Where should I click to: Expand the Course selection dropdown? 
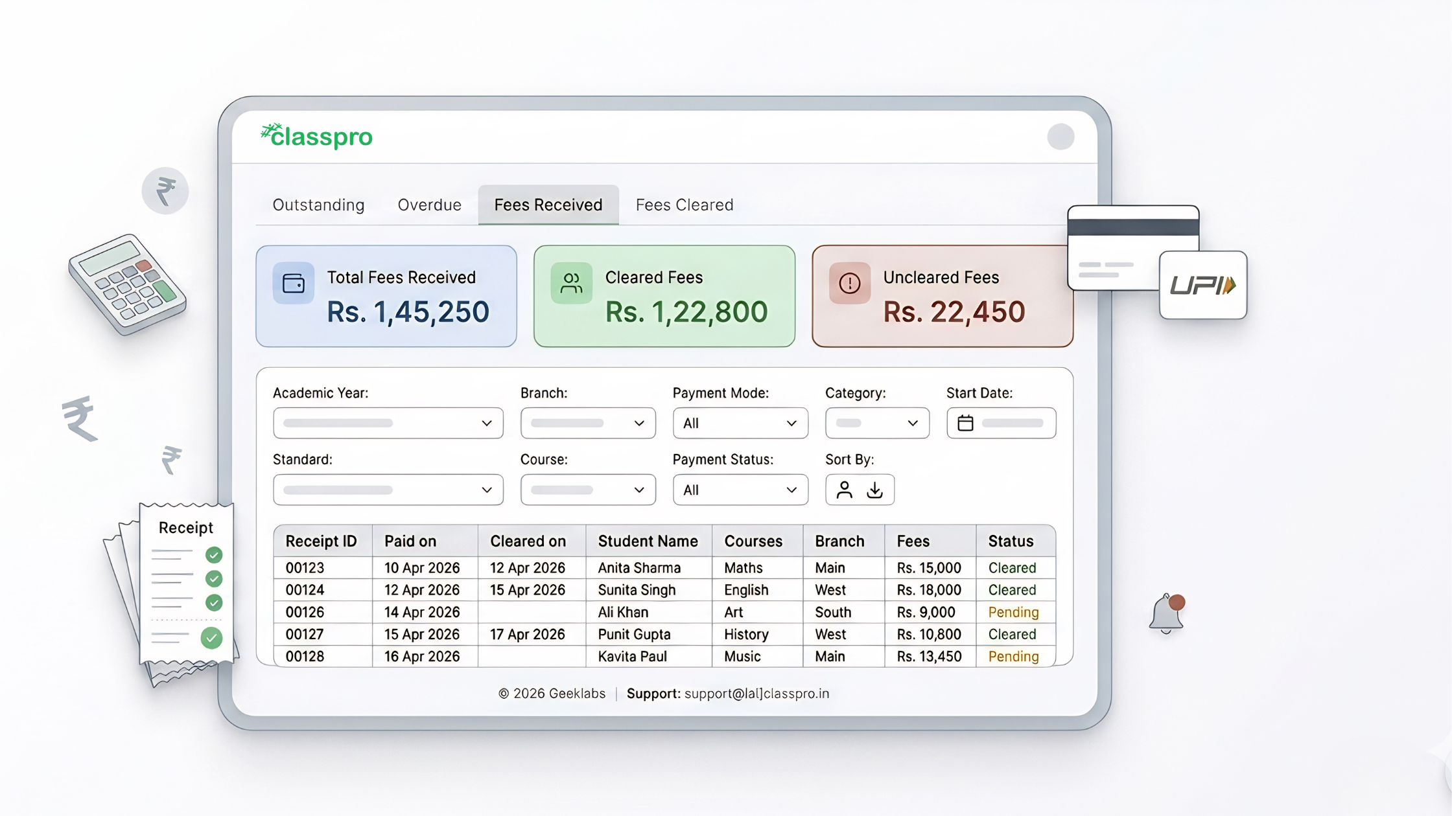pyautogui.click(x=587, y=490)
